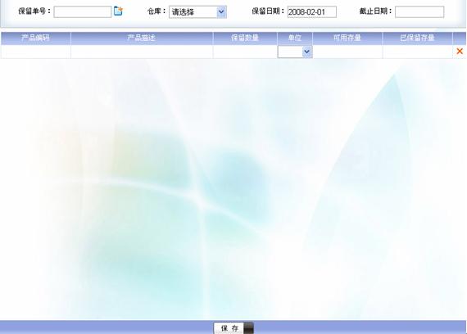Delete the row with the orange X icon
This screenshot has width=467, height=334.
coord(460,52)
